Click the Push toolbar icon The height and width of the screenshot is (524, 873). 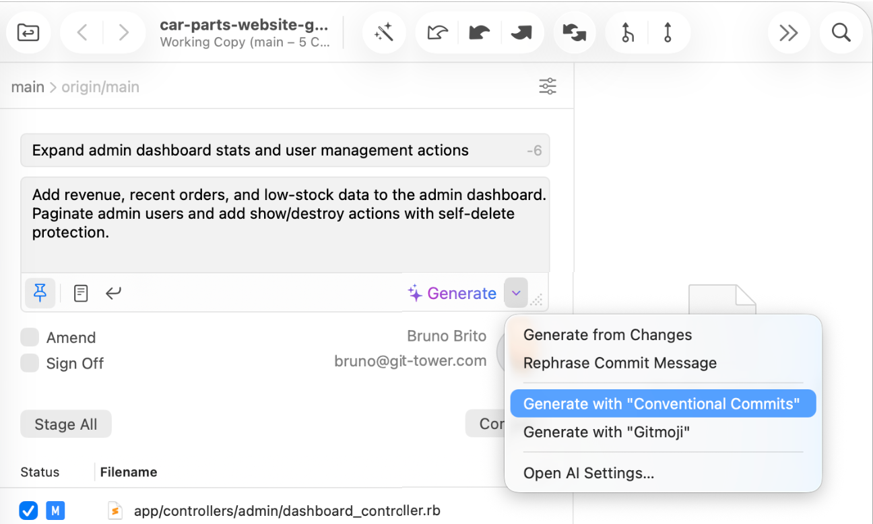coord(523,32)
